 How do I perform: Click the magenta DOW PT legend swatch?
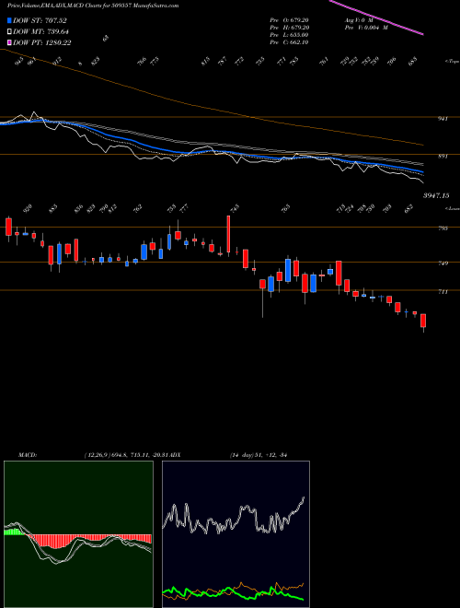pos(10,42)
